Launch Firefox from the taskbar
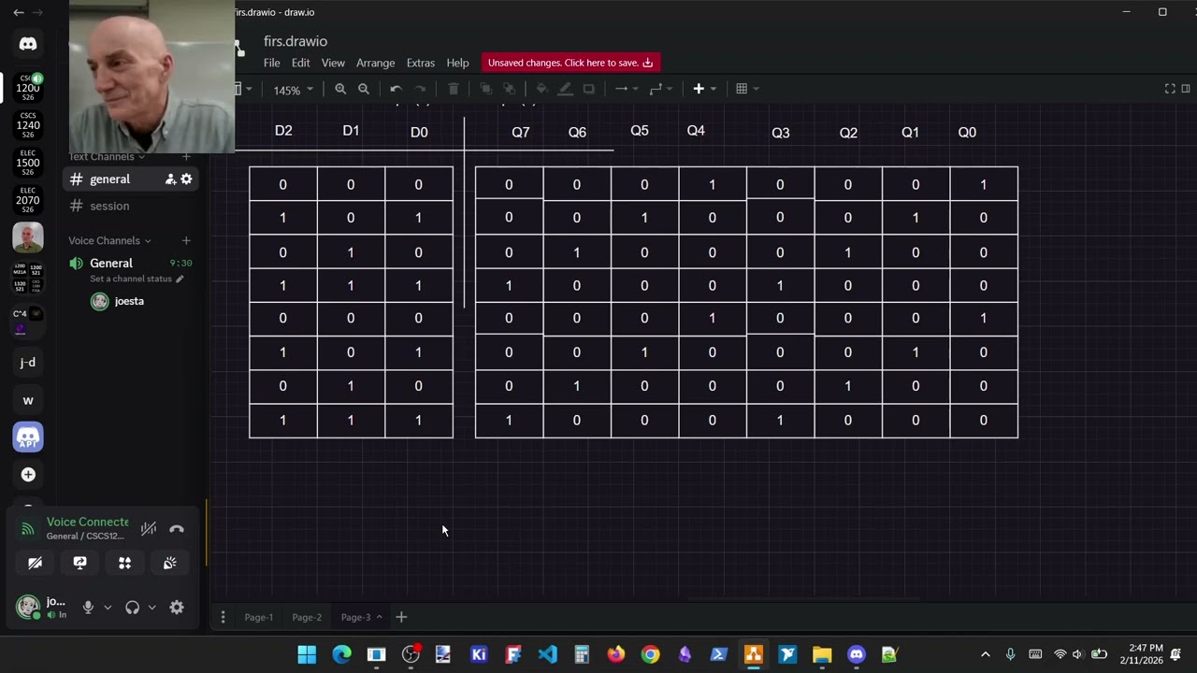 point(615,654)
